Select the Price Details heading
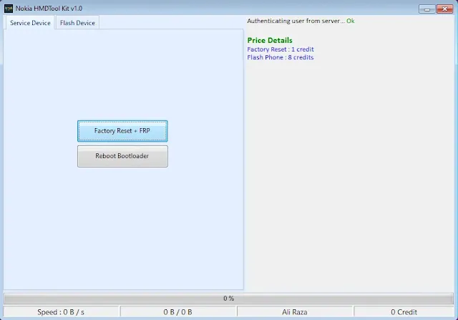This screenshot has width=458, height=320. [x=270, y=40]
